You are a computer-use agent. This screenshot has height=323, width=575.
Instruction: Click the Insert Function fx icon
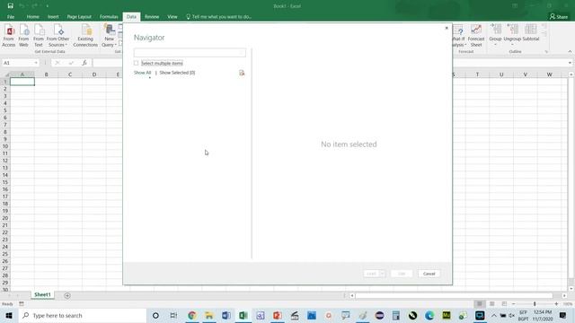coord(84,63)
